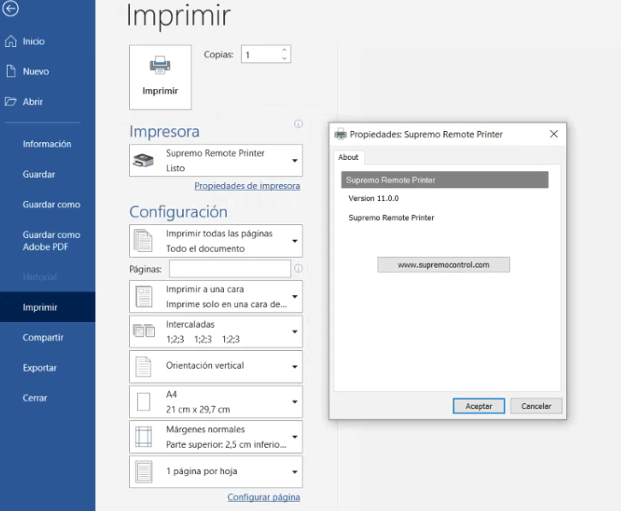The width and height of the screenshot is (621, 511).
Task: Click the one-sided printing page icon
Action: (x=144, y=296)
